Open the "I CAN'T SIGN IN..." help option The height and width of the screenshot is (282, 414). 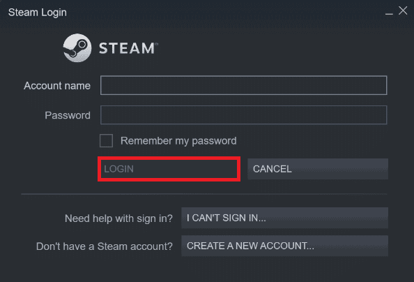284,218
